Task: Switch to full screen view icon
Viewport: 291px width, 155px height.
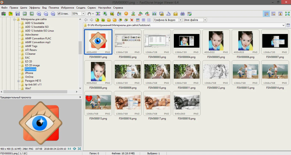Action: 287,14
